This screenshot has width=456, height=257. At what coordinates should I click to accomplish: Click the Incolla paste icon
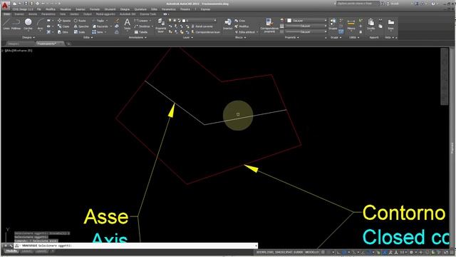(370, 24)
